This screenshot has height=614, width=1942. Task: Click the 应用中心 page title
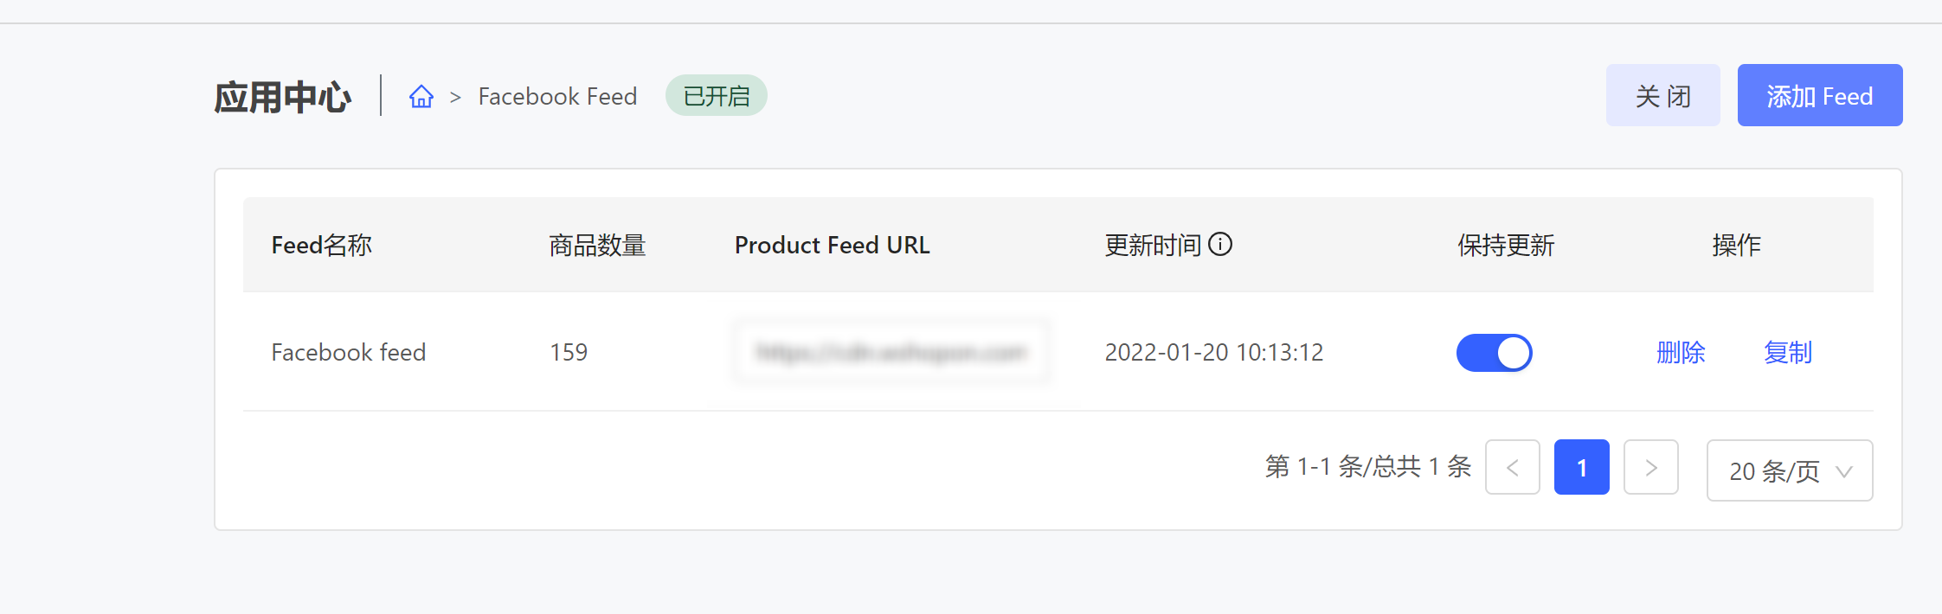click(x=282, y=97)
